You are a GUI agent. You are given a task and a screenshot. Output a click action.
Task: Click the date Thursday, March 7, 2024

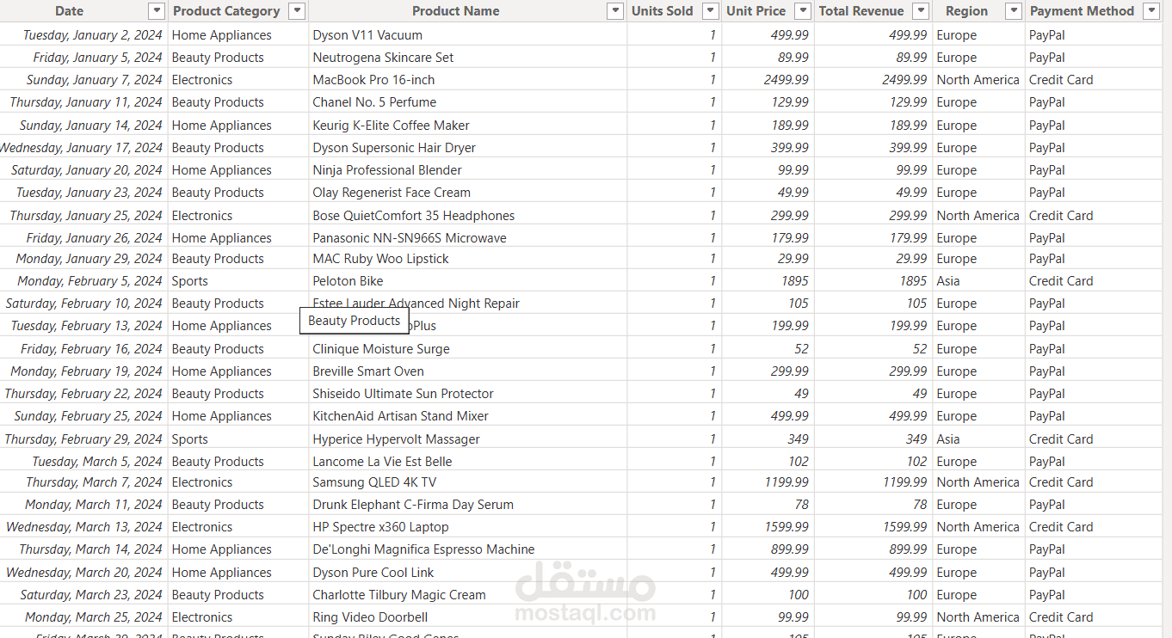pos(94,482)
